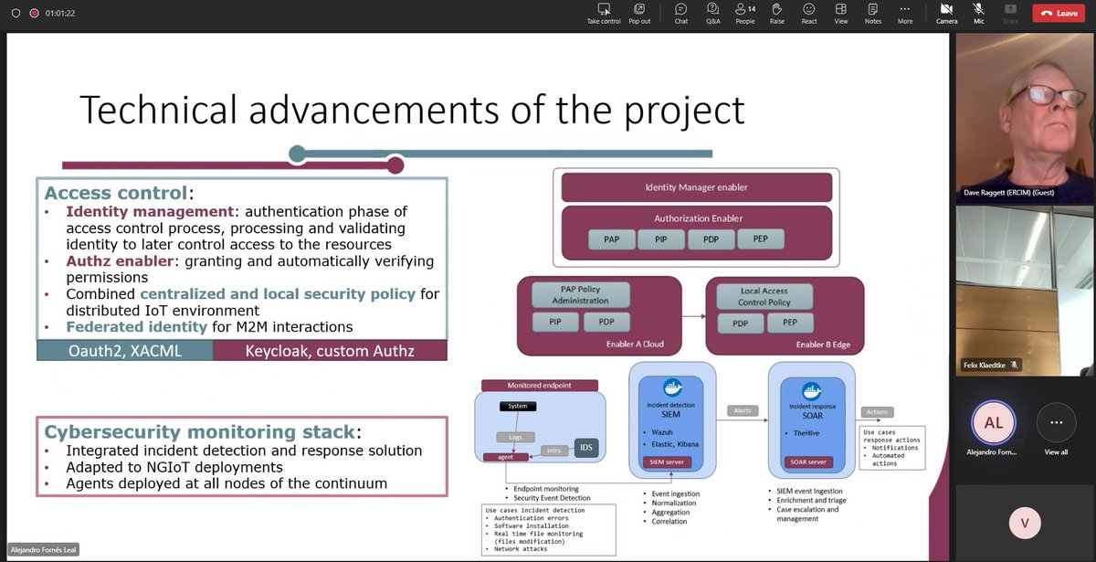The width and height of the screenshot is (1096, 562).
Task: Select Felix Klaedtke's video tile
Action: click(1025, 292)
